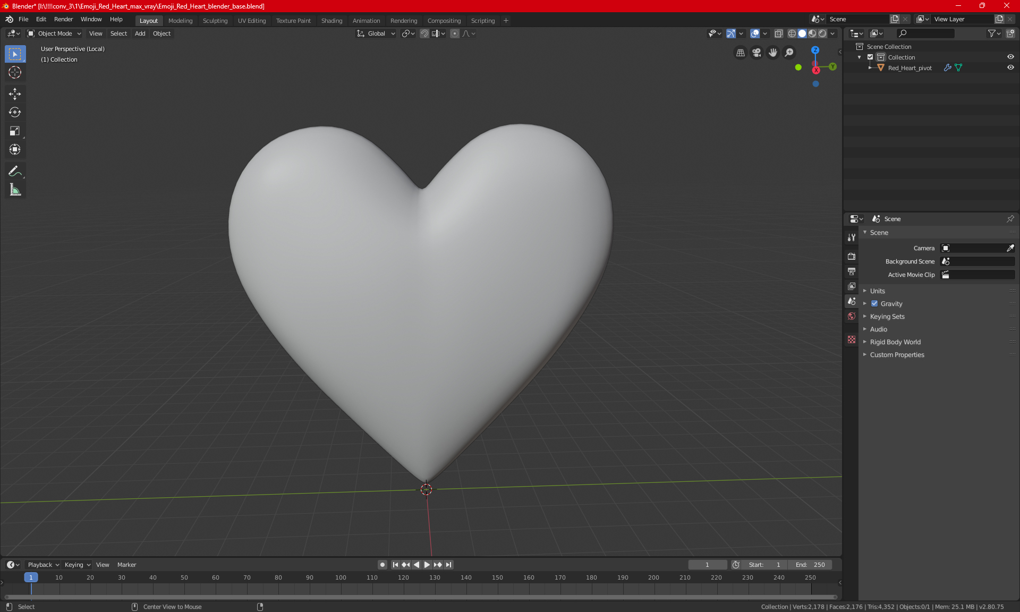Hide Red_Heart_pivot in viewport
Image resolution: width=1020 pixels, height=612 pixels.
tap(1010, 68)
